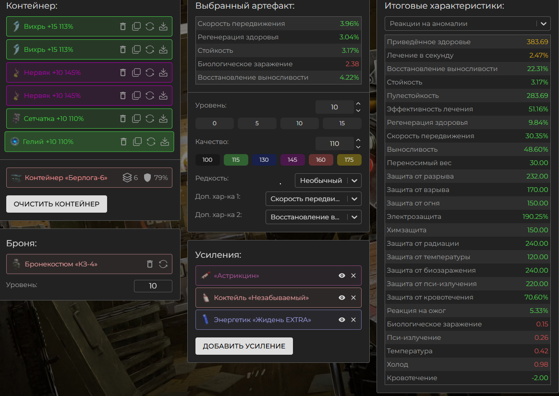This screenshot has width=559, height=396.
Task: Pick the purple 145 quality swatch
Action: click(x=292, y=160)
